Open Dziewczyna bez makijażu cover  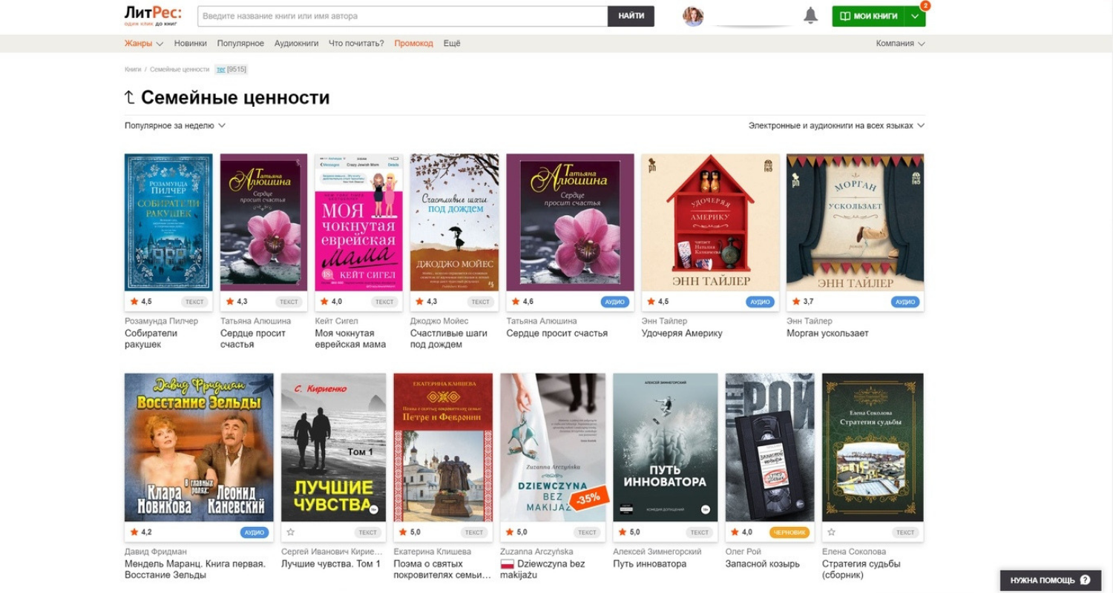click(x=553, y=447)
